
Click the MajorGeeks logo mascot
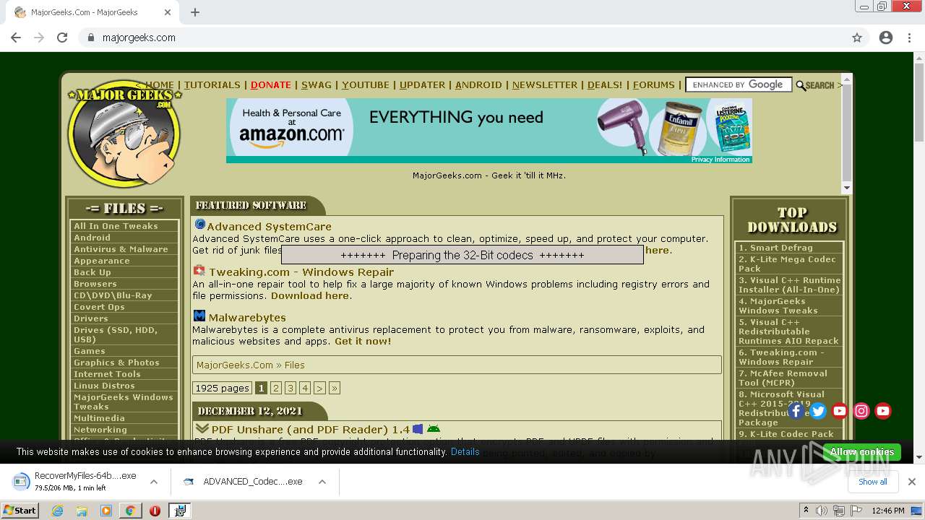(124, 134)
